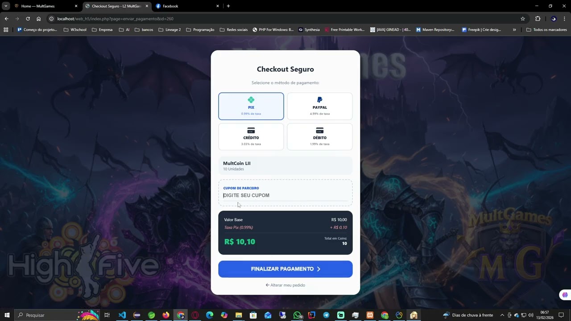Close the Facebook tab
The height and width of the screenshot is (321, 571).
[218, 6]
